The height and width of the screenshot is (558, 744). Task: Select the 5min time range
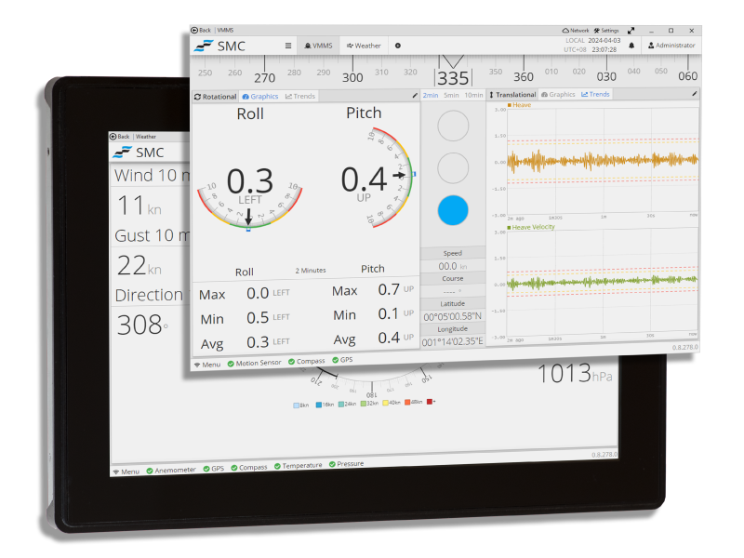[451, 95]
